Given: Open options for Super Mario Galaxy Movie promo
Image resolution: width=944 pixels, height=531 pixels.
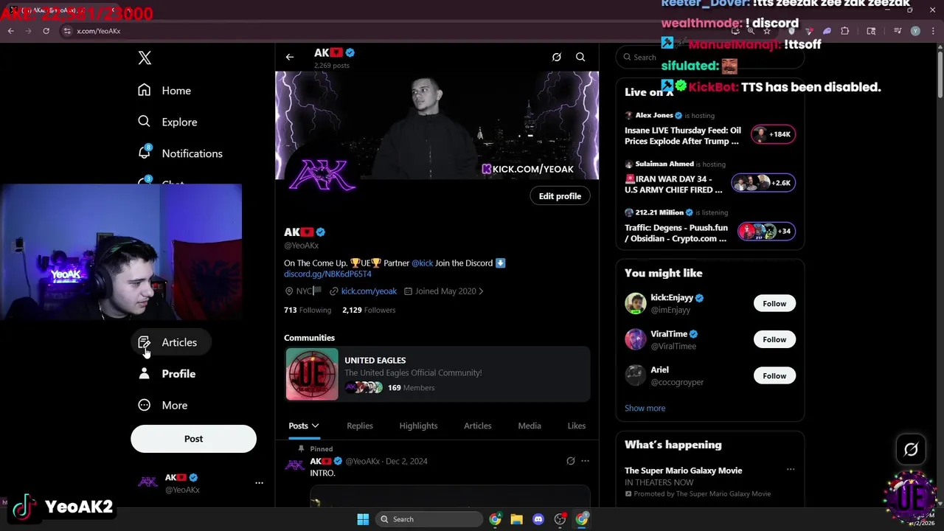Looking at the screenshot, I should pyautogui.click(x=791, y=470).
